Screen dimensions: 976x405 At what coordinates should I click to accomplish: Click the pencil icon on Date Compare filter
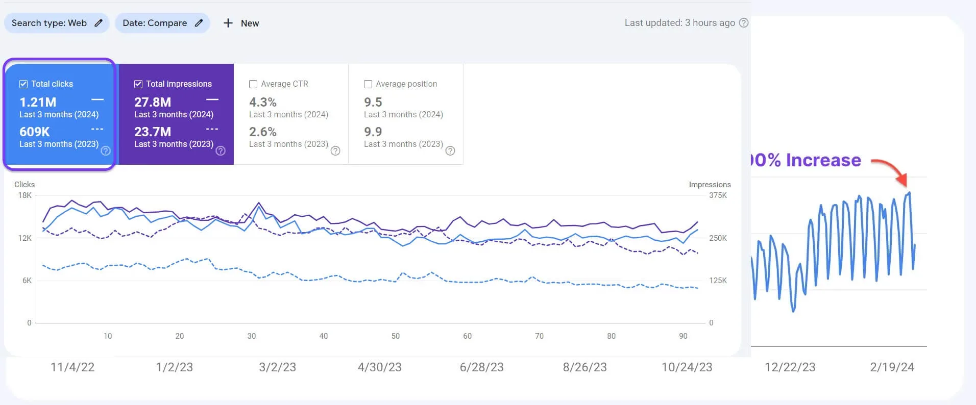coord(199,23)
